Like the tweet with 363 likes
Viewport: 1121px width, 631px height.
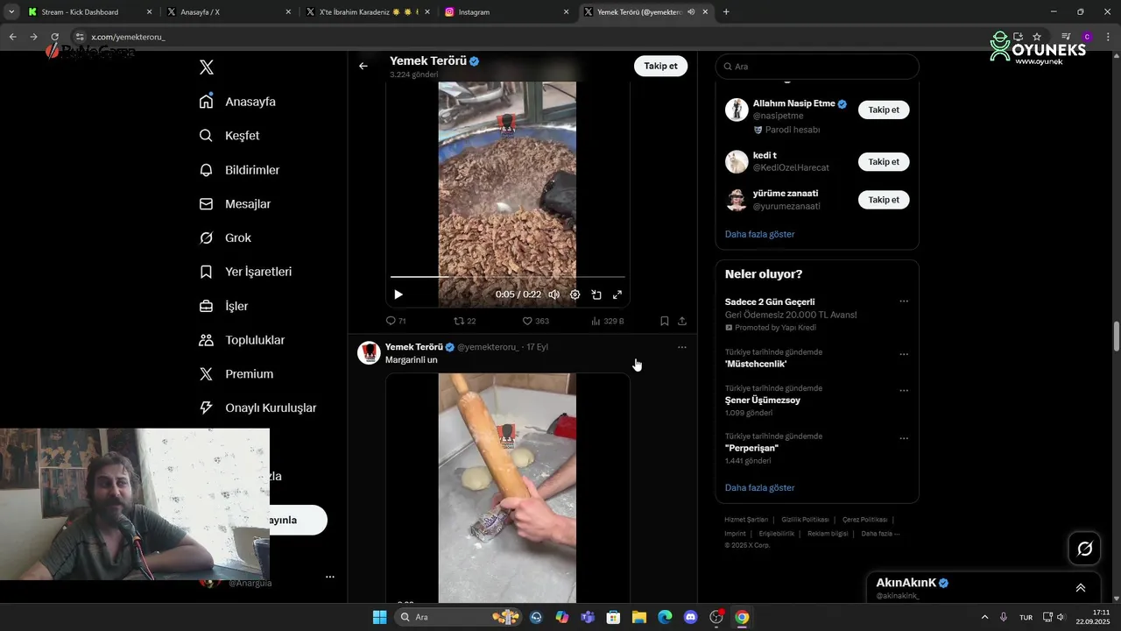pos(536,322)
